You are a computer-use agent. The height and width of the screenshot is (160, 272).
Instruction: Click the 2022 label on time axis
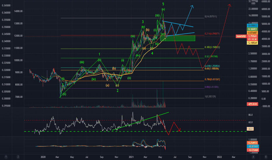click(219, 157)
